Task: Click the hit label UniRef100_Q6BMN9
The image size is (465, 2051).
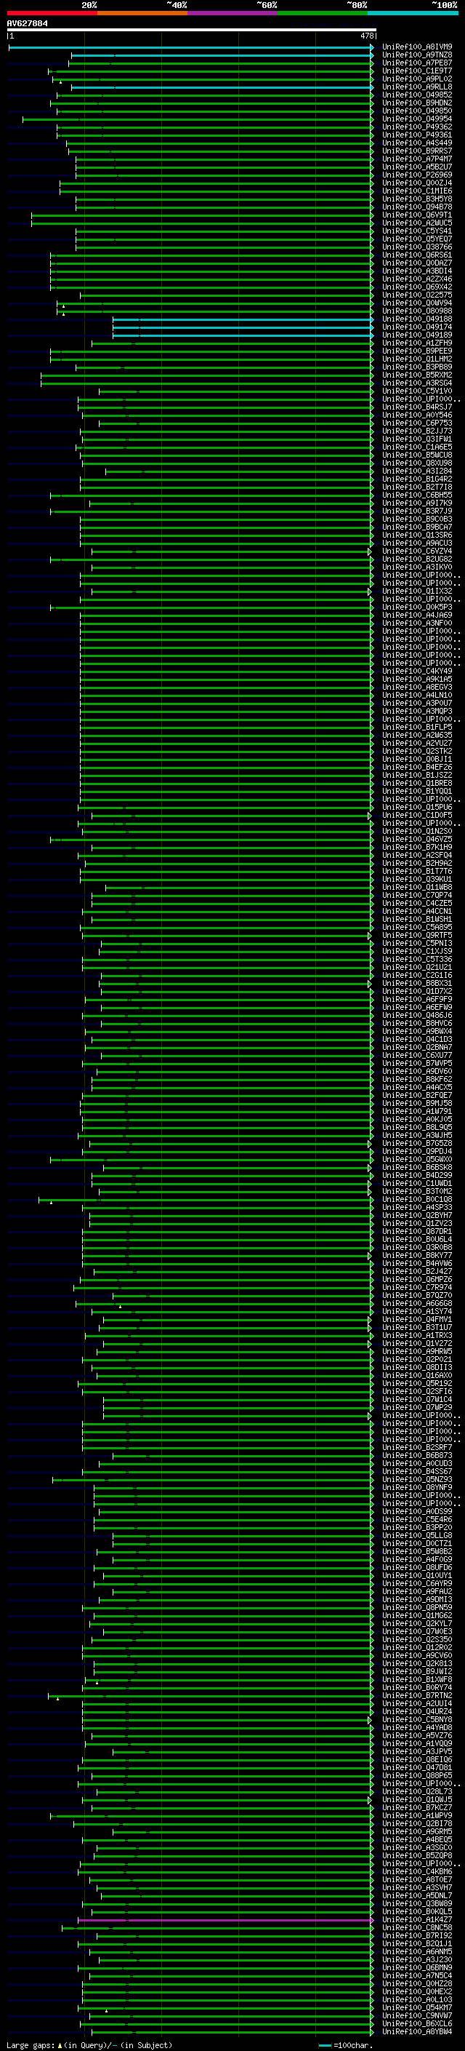Action: (417, 1967)
